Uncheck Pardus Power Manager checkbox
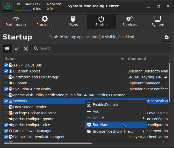The image size is (174, 148). coord(6,131)
